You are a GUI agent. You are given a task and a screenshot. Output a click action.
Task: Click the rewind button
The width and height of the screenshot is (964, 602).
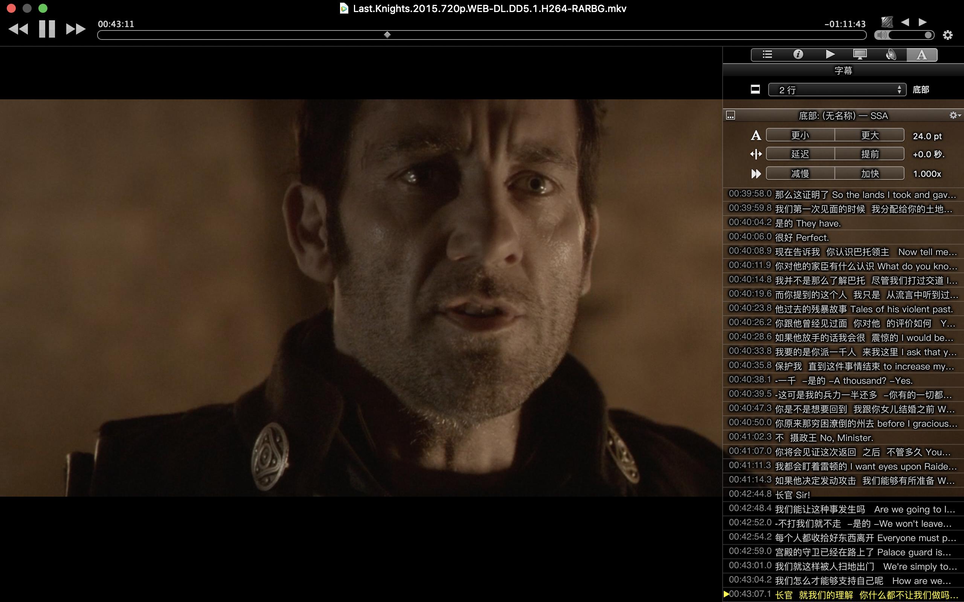[x=18, y=29]
